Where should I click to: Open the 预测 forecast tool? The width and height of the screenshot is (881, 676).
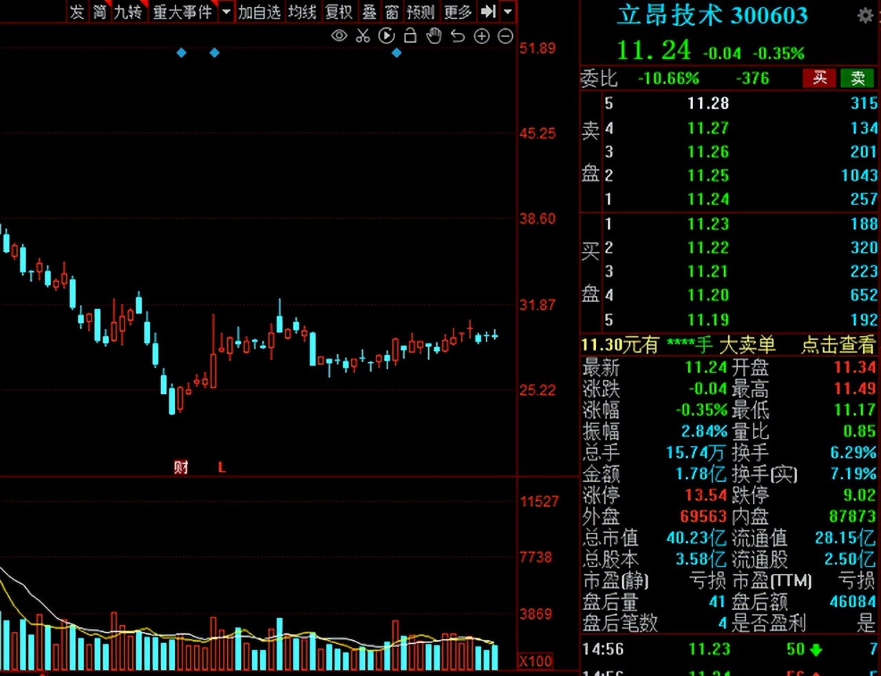(x=421, y=12)
